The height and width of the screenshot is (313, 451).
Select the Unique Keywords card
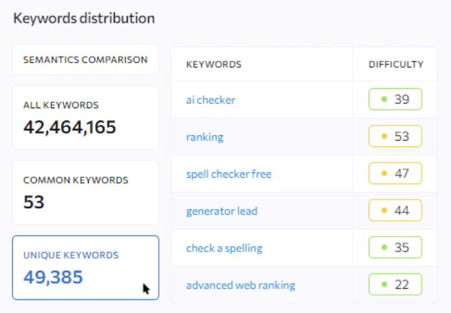point(86,268)
